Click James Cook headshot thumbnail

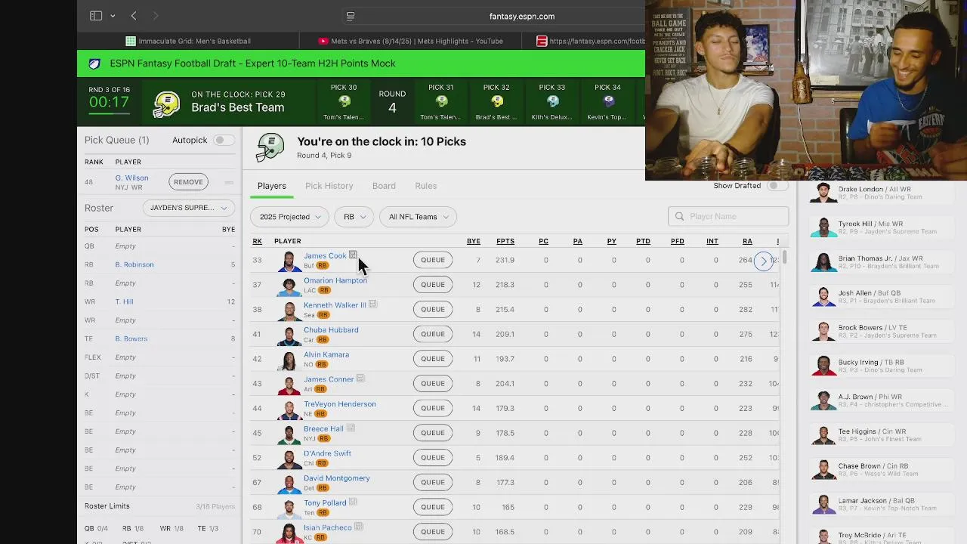289,261
